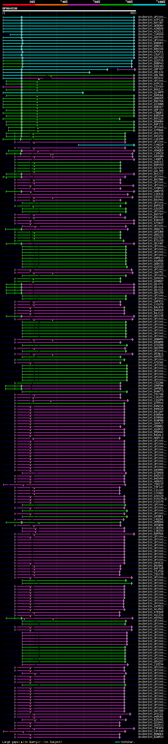Select the cyan ~100% identity legend segment
The height and width of the screenshot is (744, 168).
tap(149, 5)
